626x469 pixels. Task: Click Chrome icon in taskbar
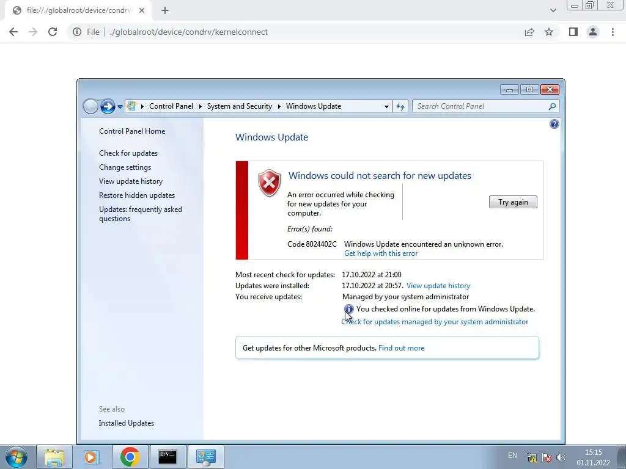point(130,457)
